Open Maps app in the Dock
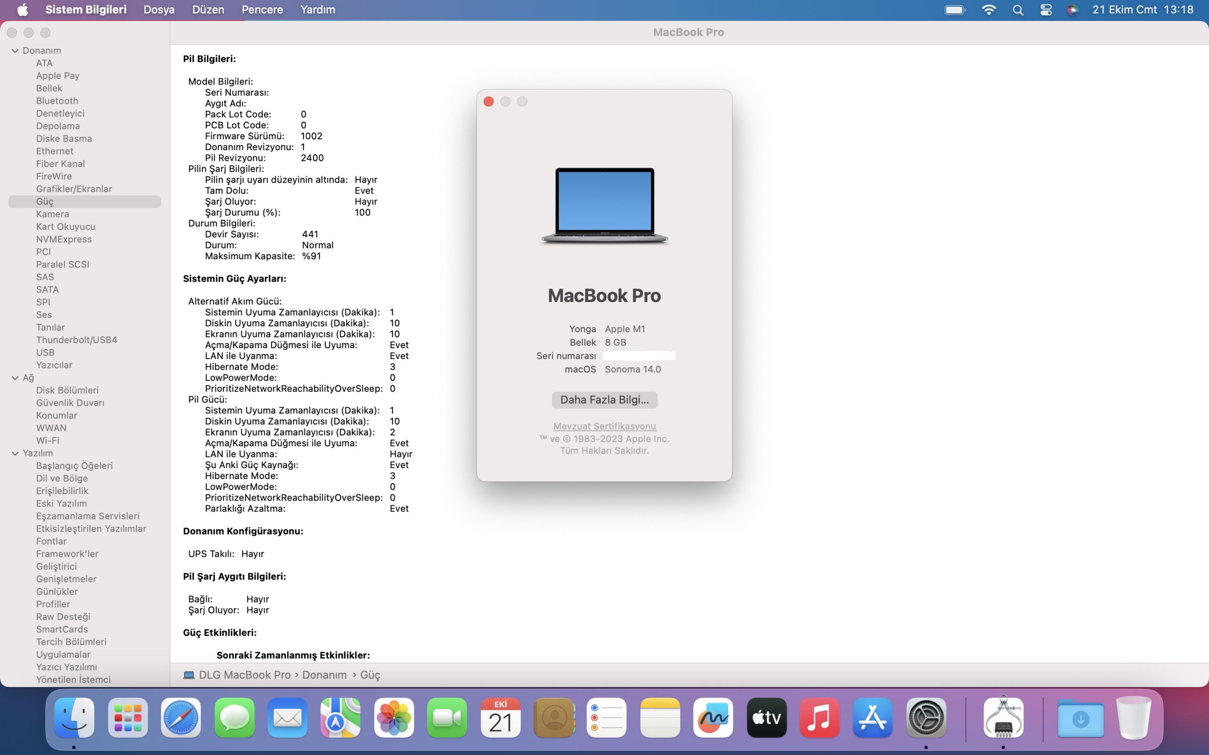Screen dimensions: 1209x755 coord(341,718)
